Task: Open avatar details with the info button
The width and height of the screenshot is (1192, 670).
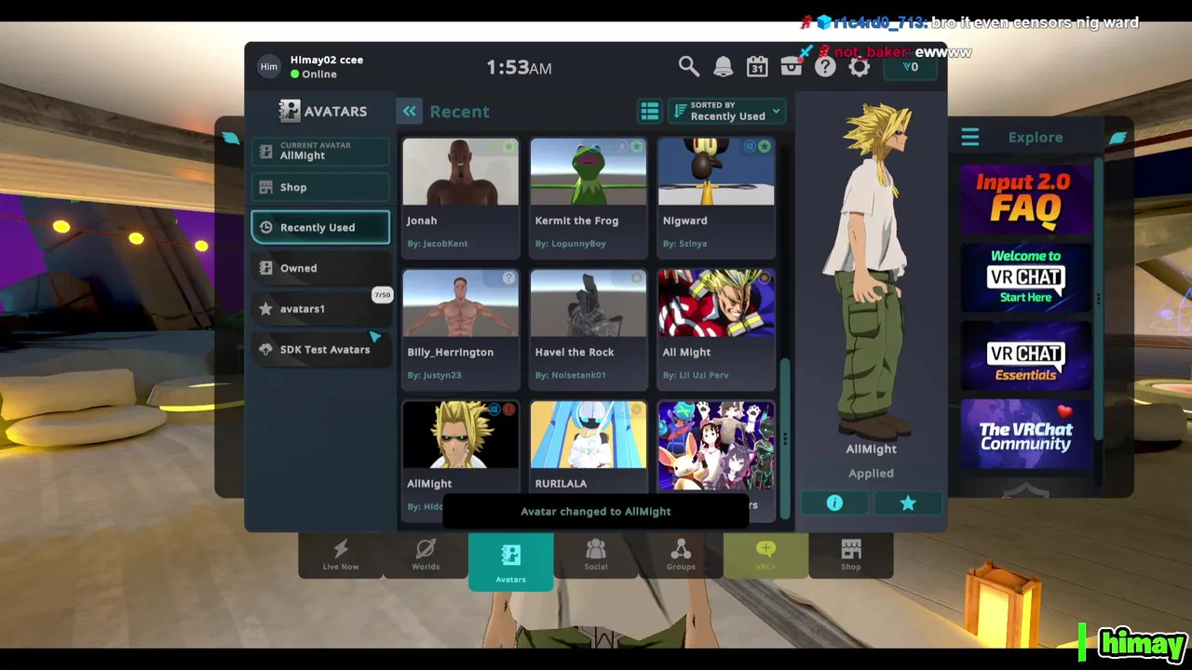Action: [x=834, y=503]
